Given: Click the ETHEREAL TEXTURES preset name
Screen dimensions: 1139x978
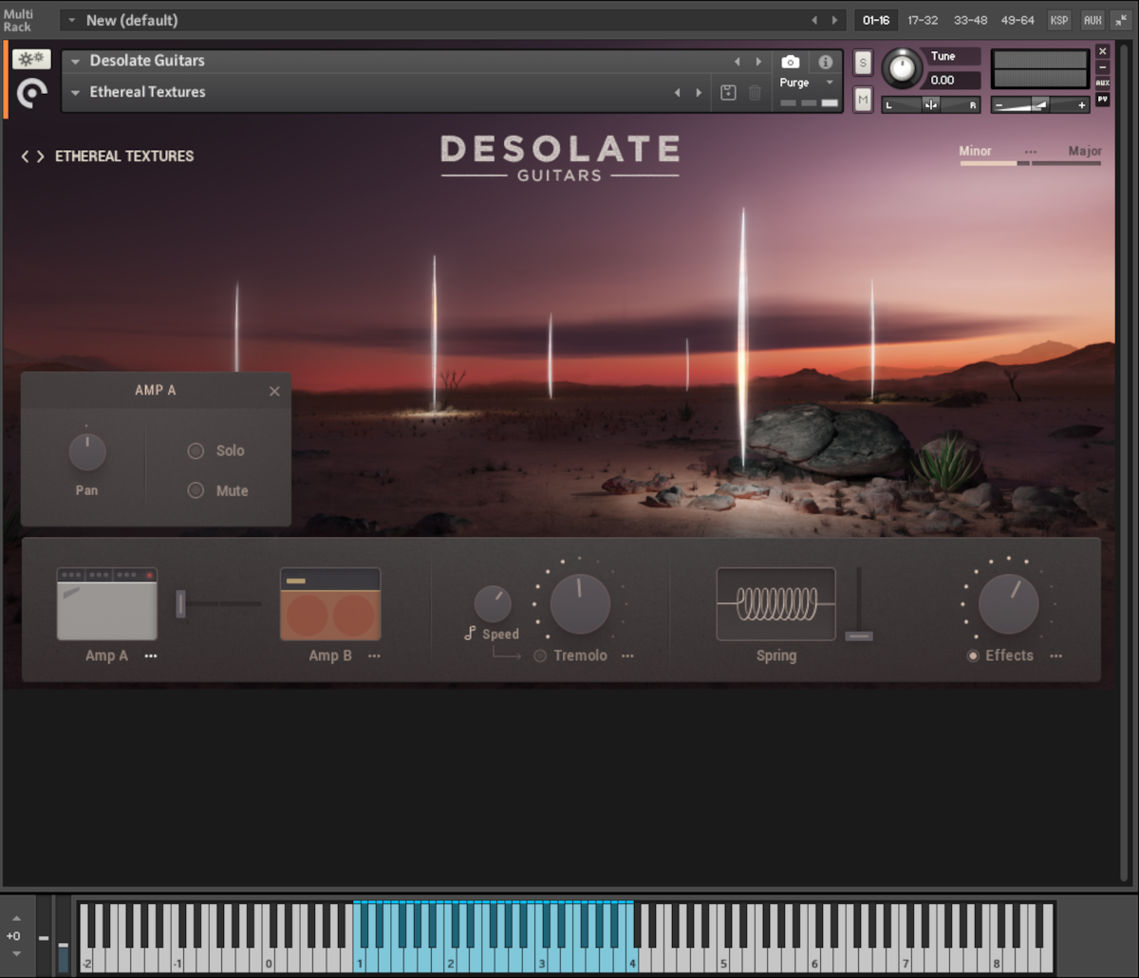Looking at the screenshot, I should 124,157.
